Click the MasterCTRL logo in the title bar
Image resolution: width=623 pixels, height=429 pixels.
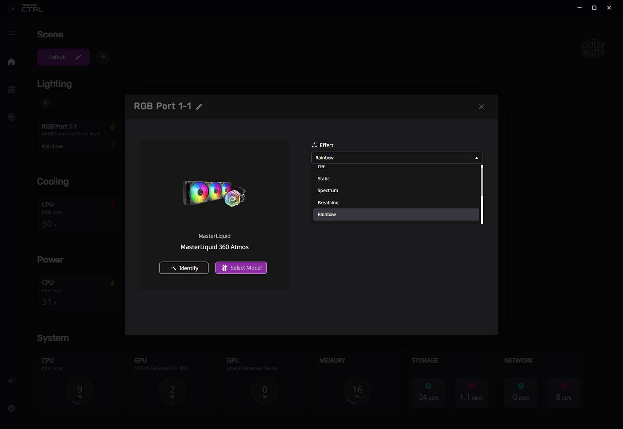point(32,8)
